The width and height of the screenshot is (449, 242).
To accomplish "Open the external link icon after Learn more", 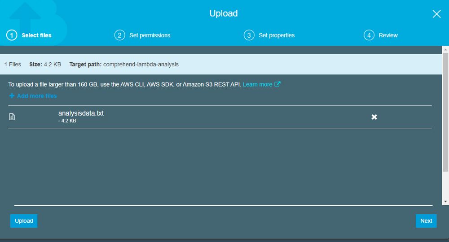I will click(x=277, y=84).
